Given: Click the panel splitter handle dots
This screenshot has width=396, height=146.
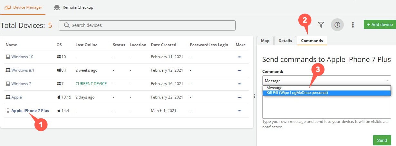Looking at the screenshot, I should (255, 97).
